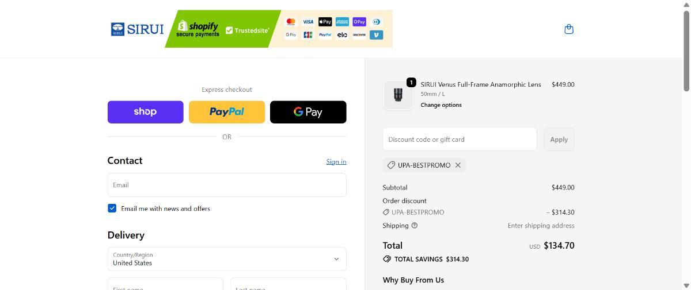Click the SIRUI logo
The height and width of the screenshot is (290, 691).
point(137,29)
